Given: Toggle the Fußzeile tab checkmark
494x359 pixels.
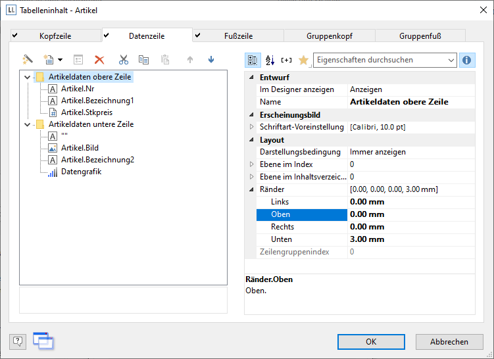Looking at the screenshot, I should tap(198, 36).
